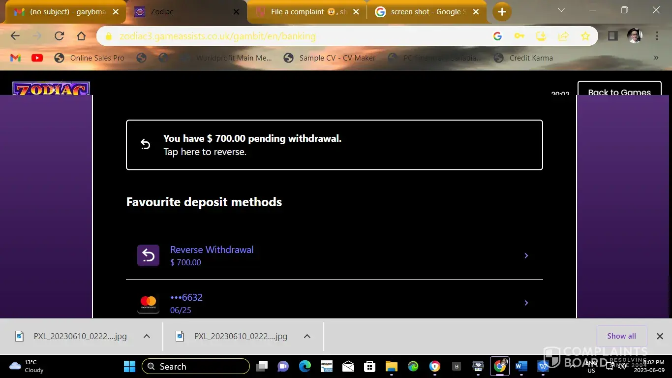The height and width of the screenshot is (378, 672).
Task: Open the Gmail bookmark icon
Action: [15, 58]
